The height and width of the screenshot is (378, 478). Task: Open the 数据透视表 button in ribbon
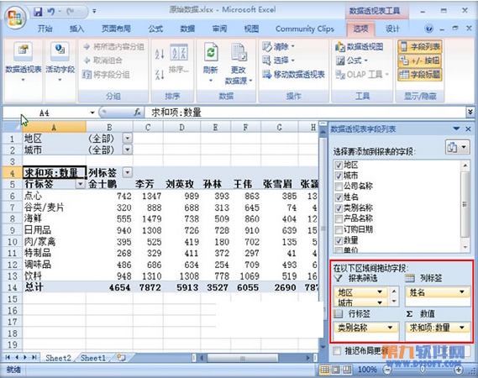[24, 62]
